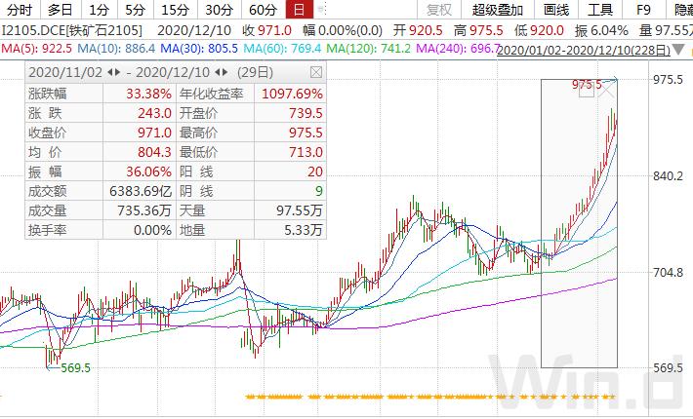
Task: Click the 704.8 y-axis price label
Action: click(668, 272)
